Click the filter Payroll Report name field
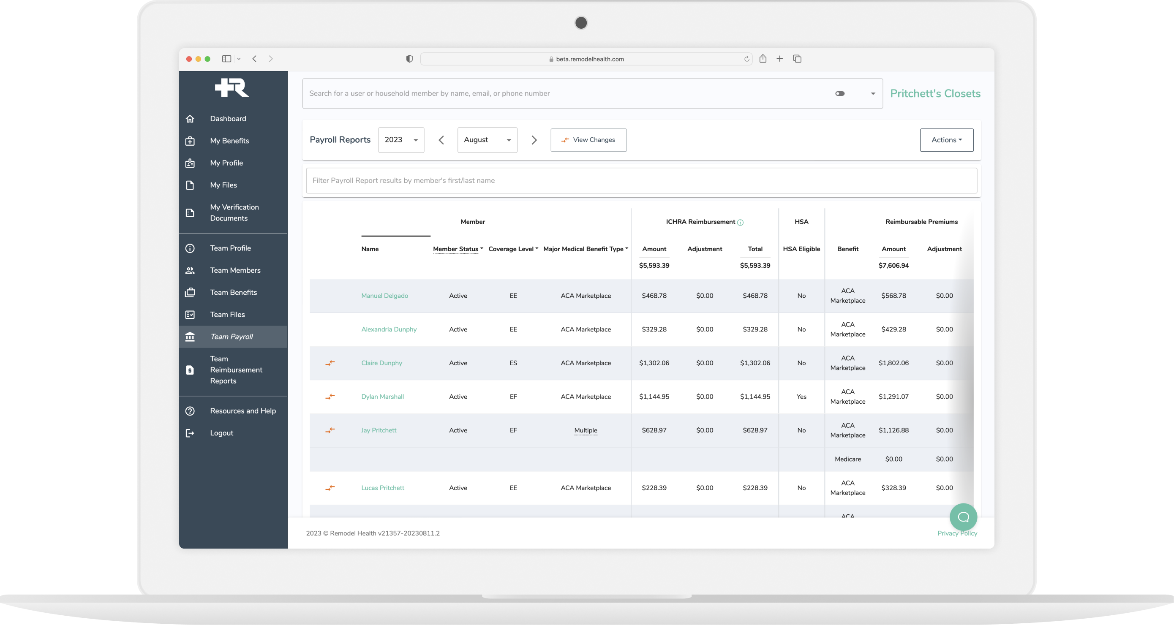Image resolution: width=1174 pixels, height=625 pixels. (x=641, y=180)
